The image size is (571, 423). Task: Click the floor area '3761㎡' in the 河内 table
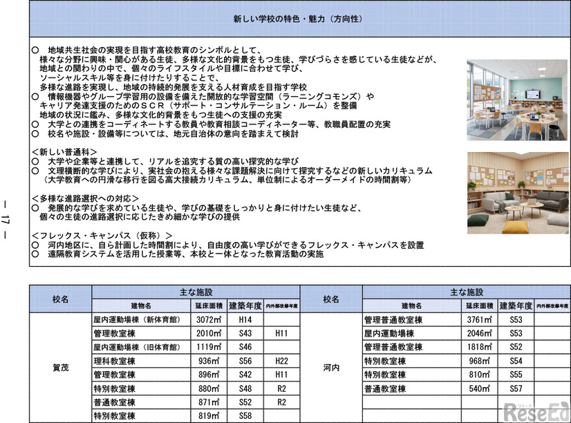(x=480, y=319)
